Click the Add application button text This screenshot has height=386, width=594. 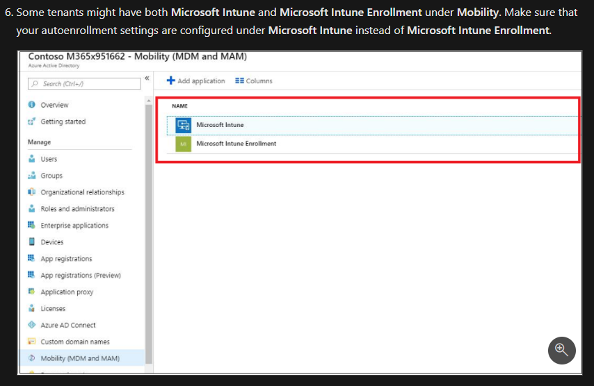[201, 81]
